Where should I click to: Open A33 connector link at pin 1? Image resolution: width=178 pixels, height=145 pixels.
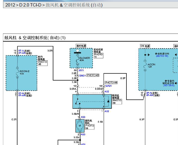[83, 117]
